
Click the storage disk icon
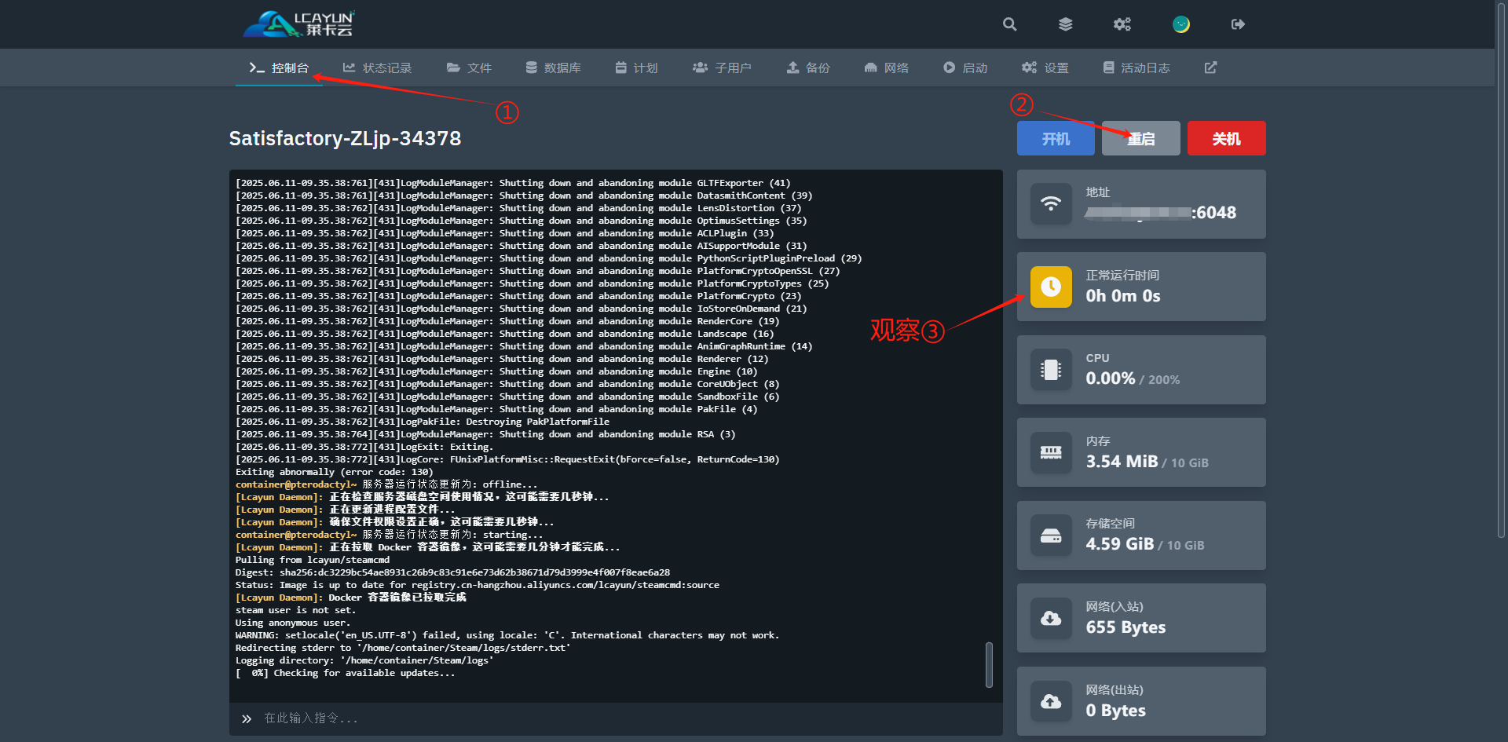[x=1051, y=535]
